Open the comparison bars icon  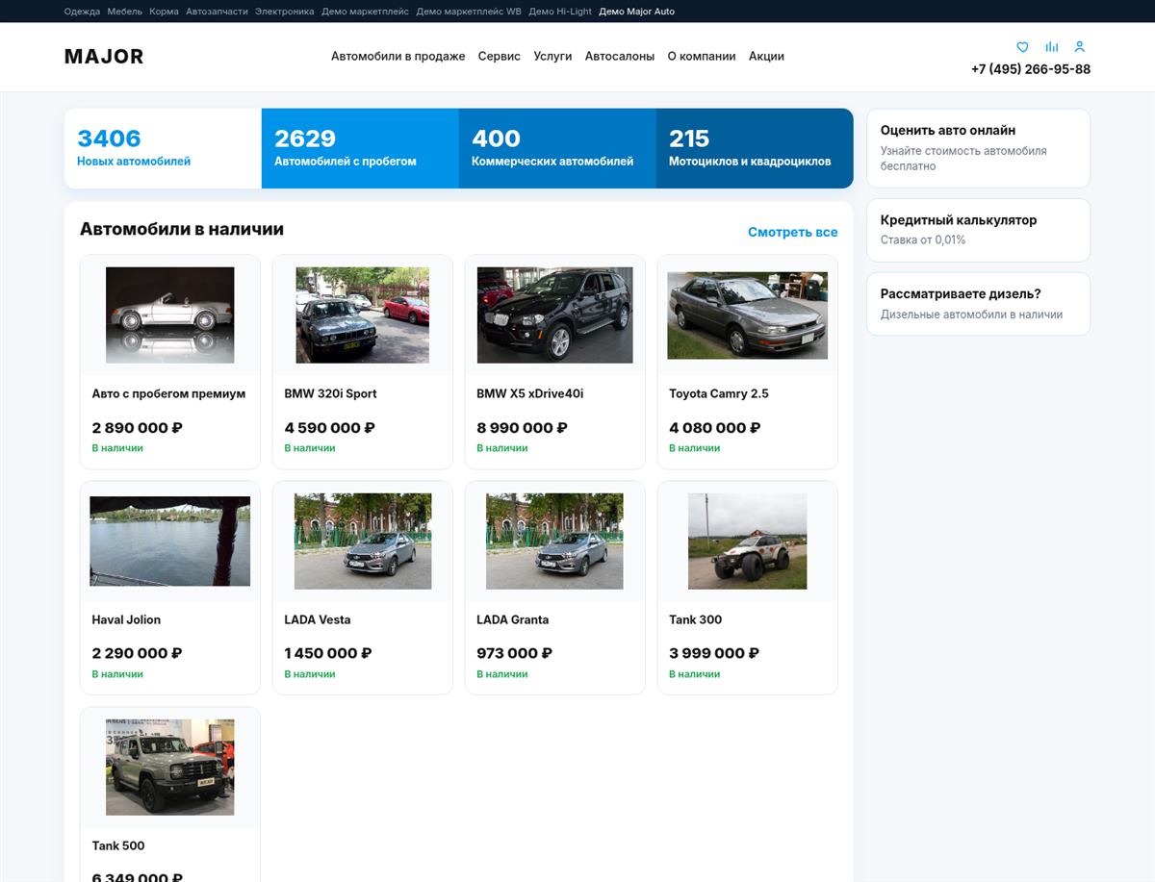[1051, 47]
